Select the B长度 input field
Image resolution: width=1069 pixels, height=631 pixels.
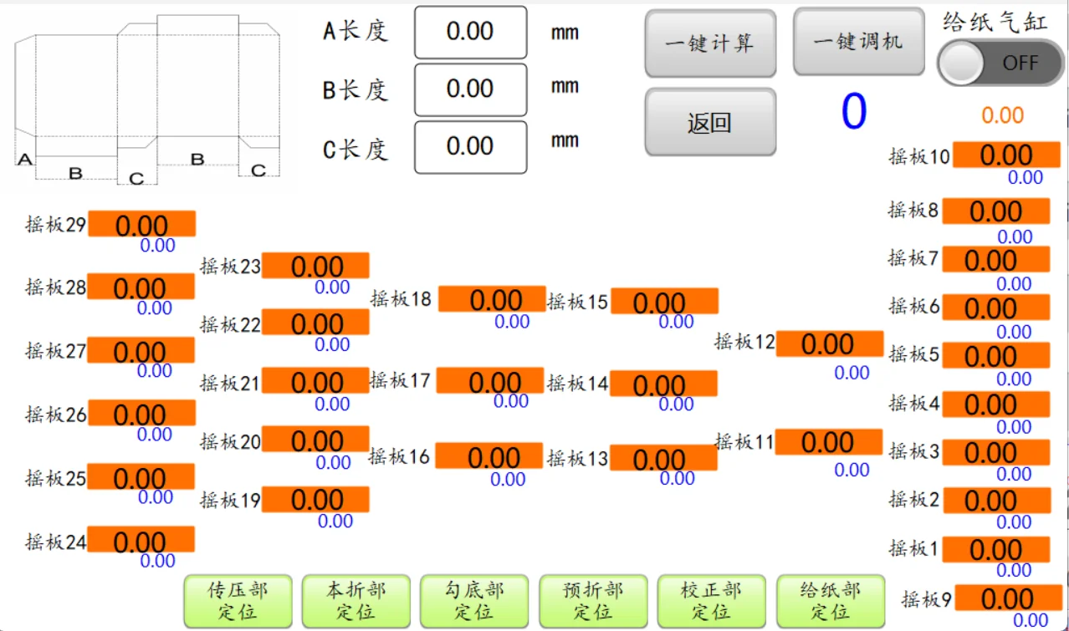471,89
